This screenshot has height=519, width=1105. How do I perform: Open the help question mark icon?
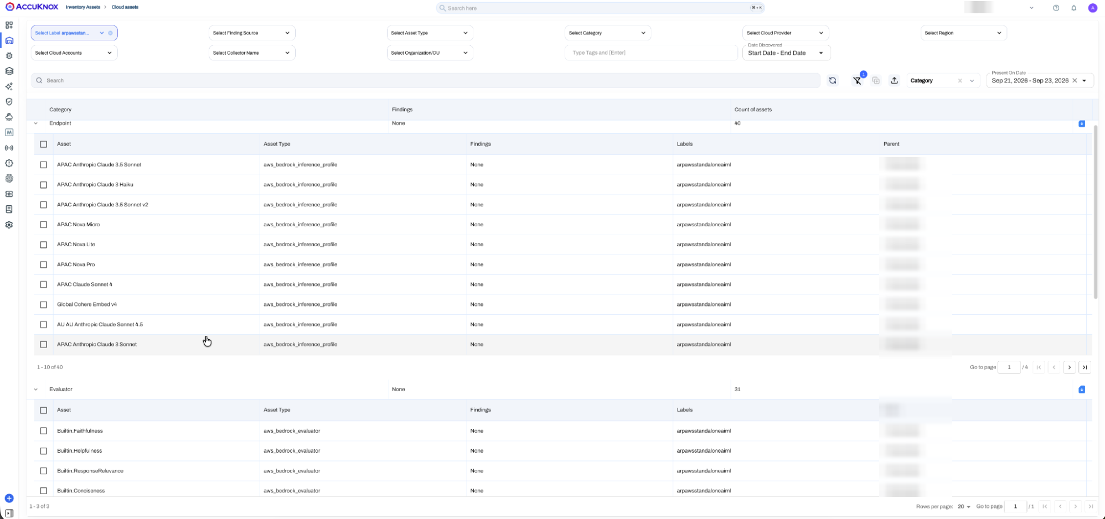click(1056, 8)
